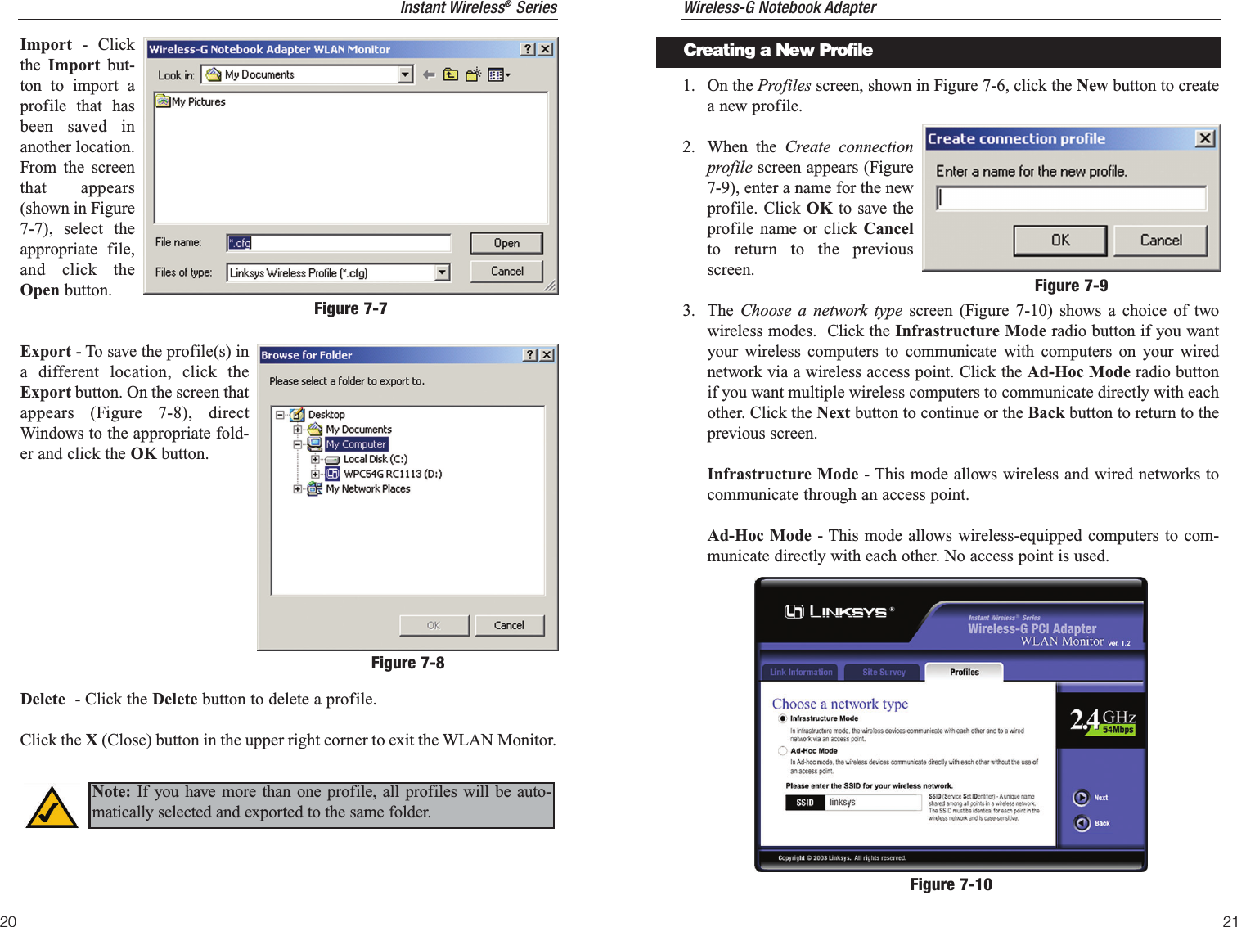1237x927 pixels.
Task: Switch to the Profiles tab
Action: pyautogui.click(x=965, y=672)
